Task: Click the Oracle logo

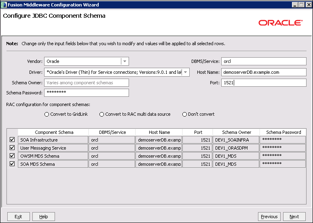Action: pyautogui.click(x=280, y=23)
